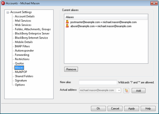Open the Actual address dropdown arrow
Image resolution: width=159 pixels, height=114 pixels.
tap(119, 90)
